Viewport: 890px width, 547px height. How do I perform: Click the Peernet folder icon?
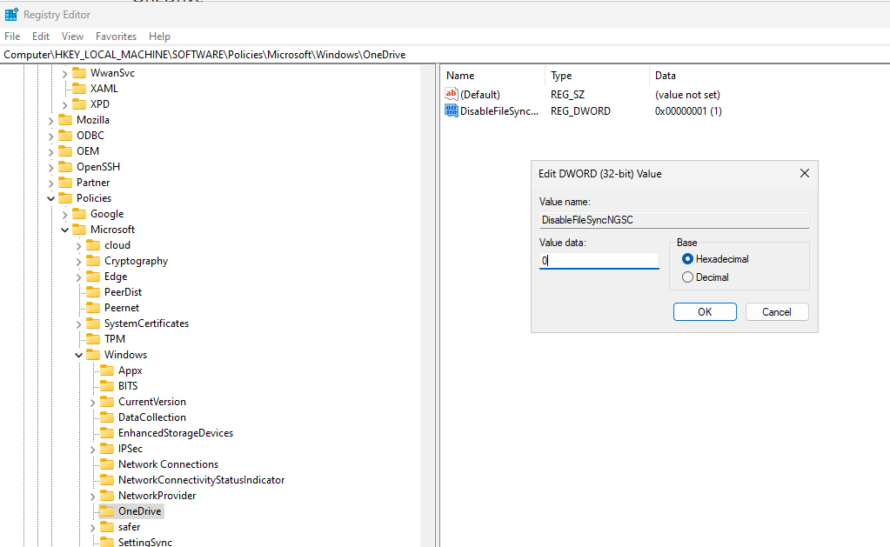coord(93,308)
